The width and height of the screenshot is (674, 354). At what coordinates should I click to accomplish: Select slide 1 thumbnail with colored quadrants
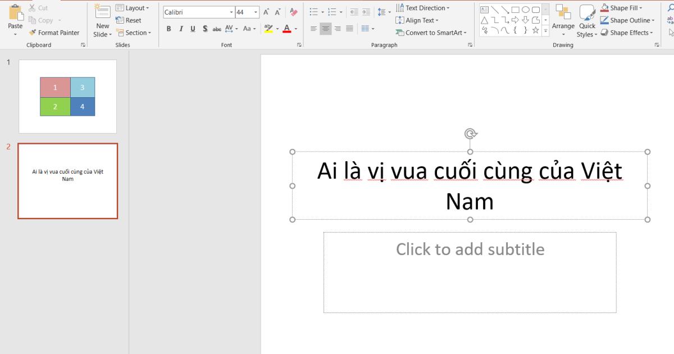67,96
